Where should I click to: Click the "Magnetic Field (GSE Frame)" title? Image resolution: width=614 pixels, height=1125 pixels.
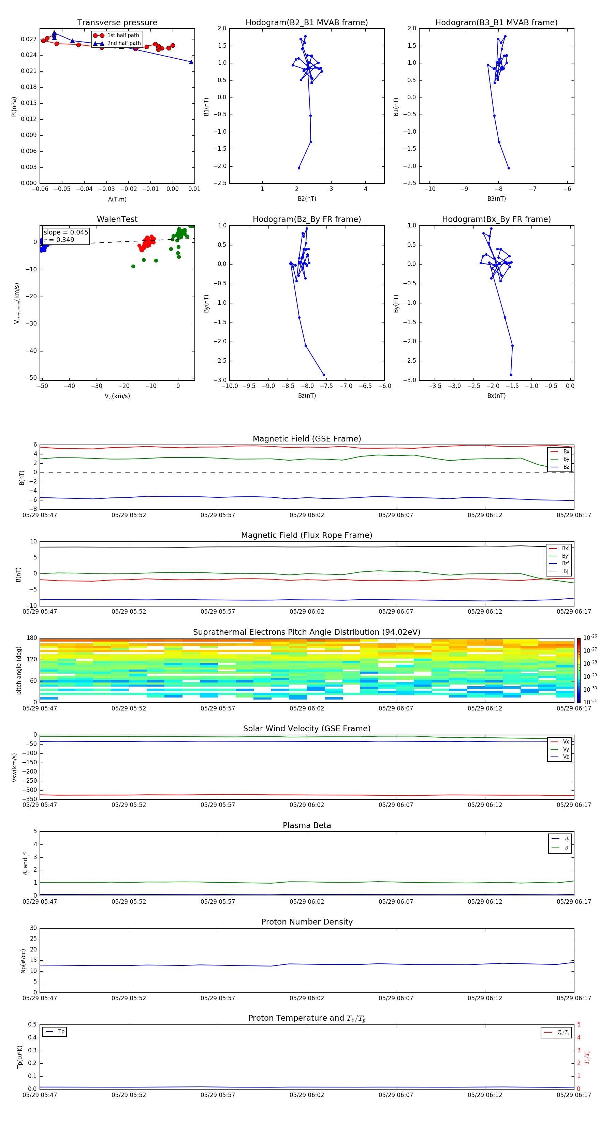tap(307, 439)
